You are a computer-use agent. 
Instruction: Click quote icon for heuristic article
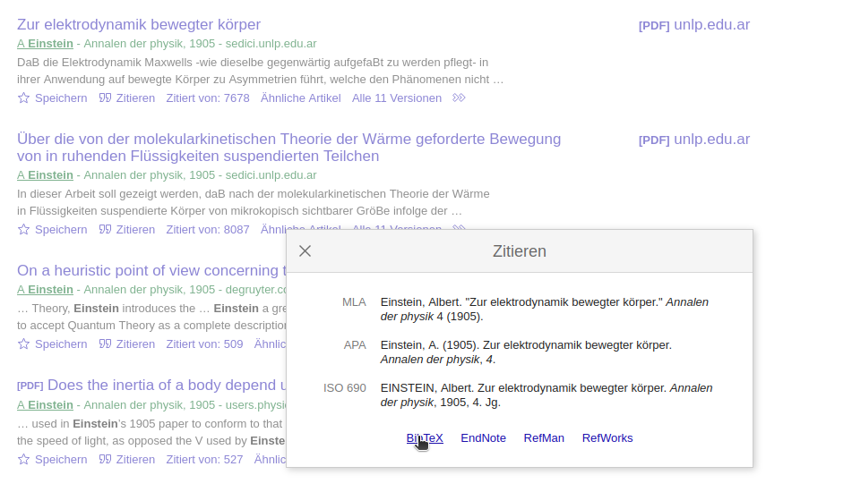[105, 344]
